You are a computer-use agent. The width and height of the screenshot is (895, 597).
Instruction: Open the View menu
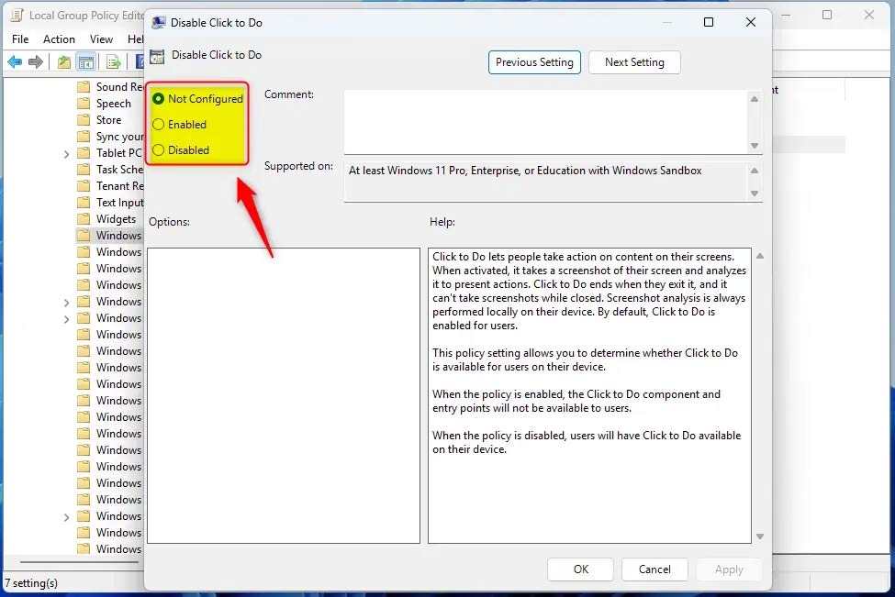pyautogui.click(x=101, y=39)
